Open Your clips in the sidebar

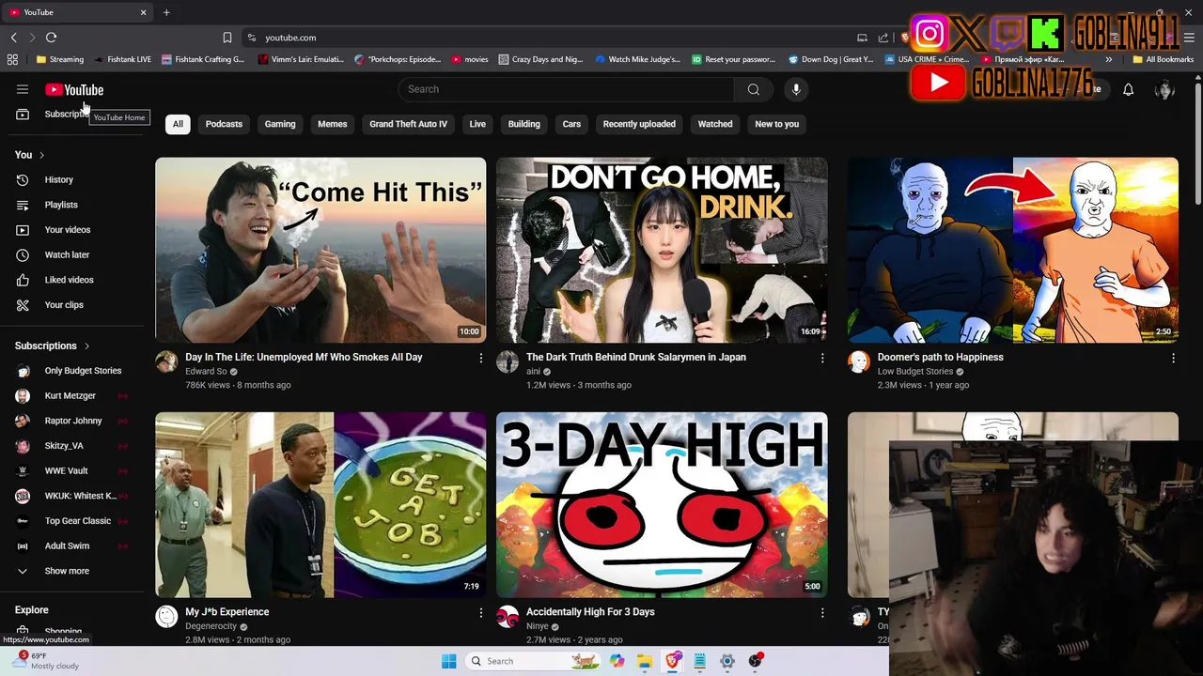(x=64, y=304)
